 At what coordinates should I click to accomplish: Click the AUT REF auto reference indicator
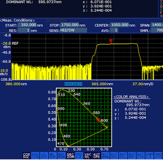point(132,156)
